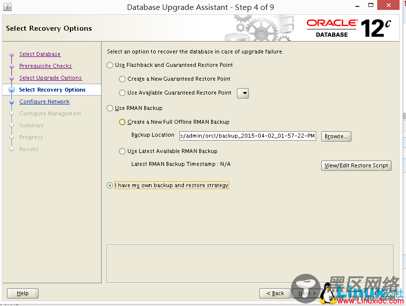
Task: Click the Backup Location text field
Action: [248, 136]
